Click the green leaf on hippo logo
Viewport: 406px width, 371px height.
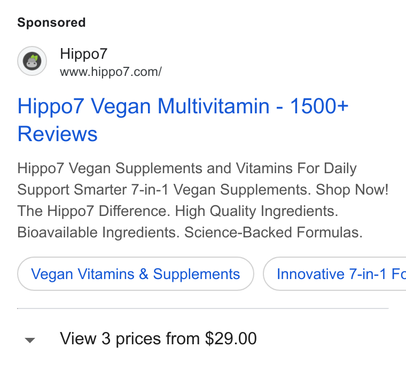tap(34, 58)
